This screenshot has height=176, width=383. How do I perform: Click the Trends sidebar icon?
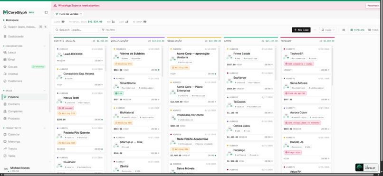(x=5, y=148)
